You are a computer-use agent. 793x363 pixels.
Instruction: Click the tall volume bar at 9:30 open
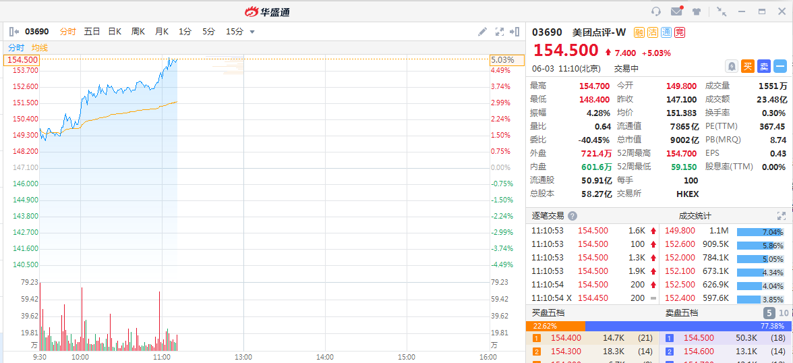40,316
